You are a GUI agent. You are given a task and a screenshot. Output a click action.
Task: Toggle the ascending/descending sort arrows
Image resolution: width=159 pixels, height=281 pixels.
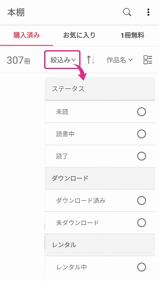pyautogui.click(x=91, y=60)
